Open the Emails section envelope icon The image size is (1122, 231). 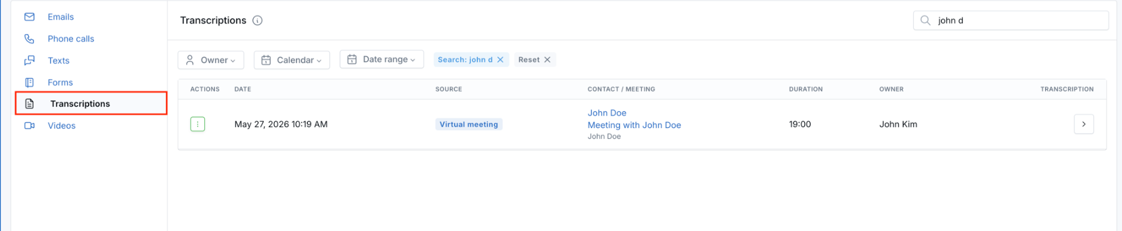coord(29,17)
